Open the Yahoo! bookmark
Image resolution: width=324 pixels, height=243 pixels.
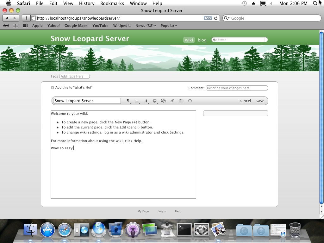point(53,26)
